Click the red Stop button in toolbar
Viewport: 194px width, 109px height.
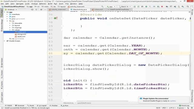tap(162, 7)
